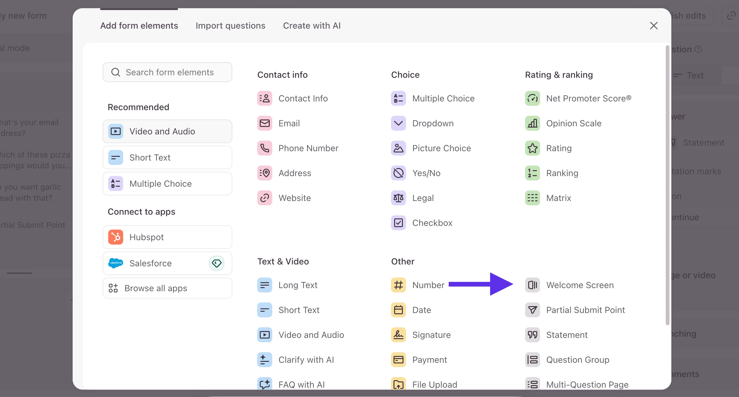Image resolution: width=739 pixels, height=397 pixels.
Task: Click the Legal scales icon
Action: point(398,198)
